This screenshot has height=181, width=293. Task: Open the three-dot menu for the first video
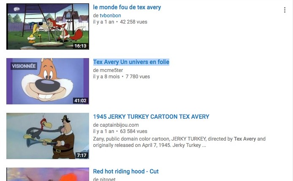pyautogui.click(x=285, y=10)
